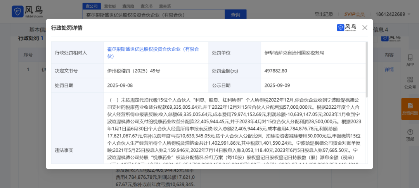Click the 导出记录 link in header
This screenshot has width=419, height=188.
pyautogui.click(x=324, y=14)
